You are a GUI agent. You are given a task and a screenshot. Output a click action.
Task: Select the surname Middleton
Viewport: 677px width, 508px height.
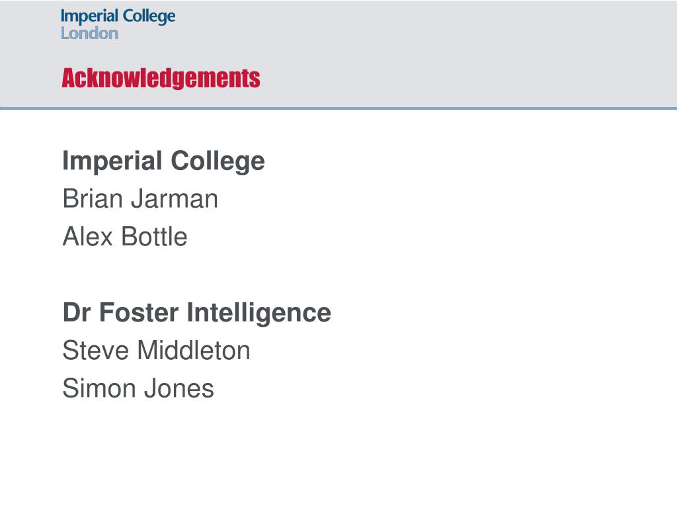pos(194,351)
